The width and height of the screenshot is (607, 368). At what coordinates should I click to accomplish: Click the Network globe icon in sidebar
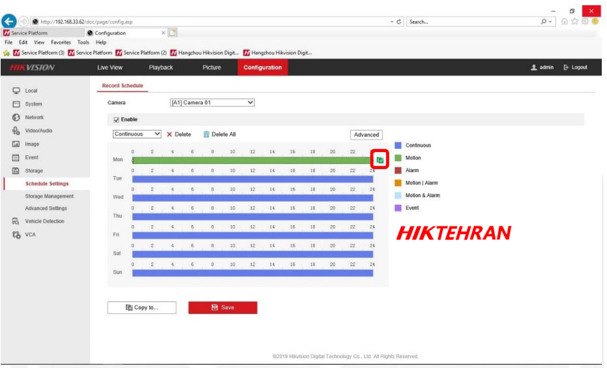point(16,117)
